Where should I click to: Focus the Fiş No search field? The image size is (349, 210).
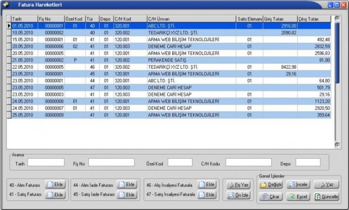click(x=111, y=162)
